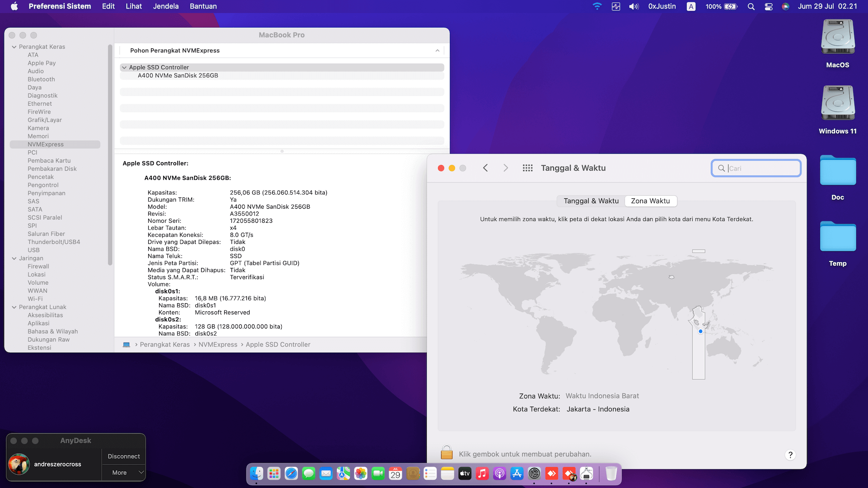Screen dimensions: 868x488
Task: Open the Edit menu
Action: pyautogui.click(x=108, y=6)
